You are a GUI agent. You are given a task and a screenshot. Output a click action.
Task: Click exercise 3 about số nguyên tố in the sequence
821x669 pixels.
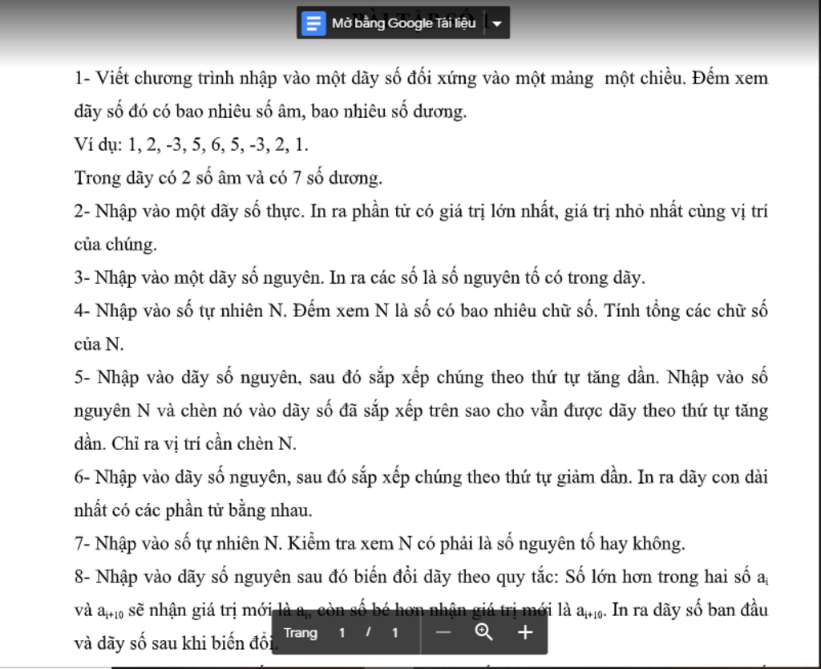click(359, 278)
